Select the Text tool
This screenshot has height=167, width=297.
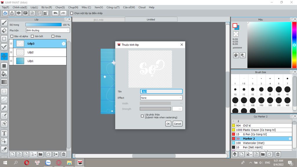click(4, 133)
